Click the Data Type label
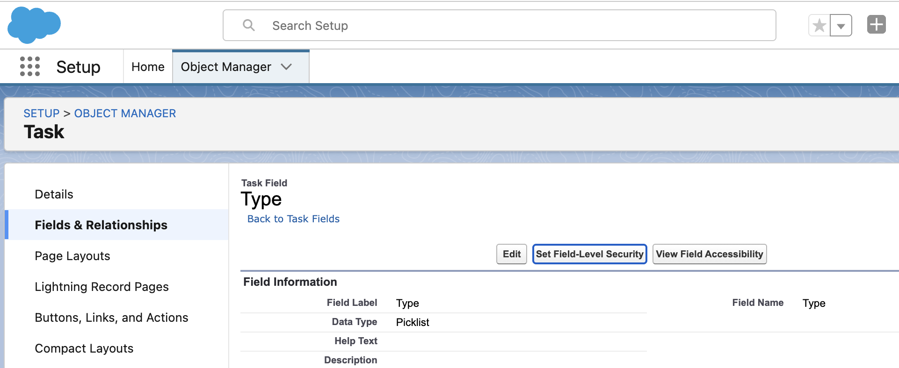This screenshot has width=899, height=368. pos(355,322)
